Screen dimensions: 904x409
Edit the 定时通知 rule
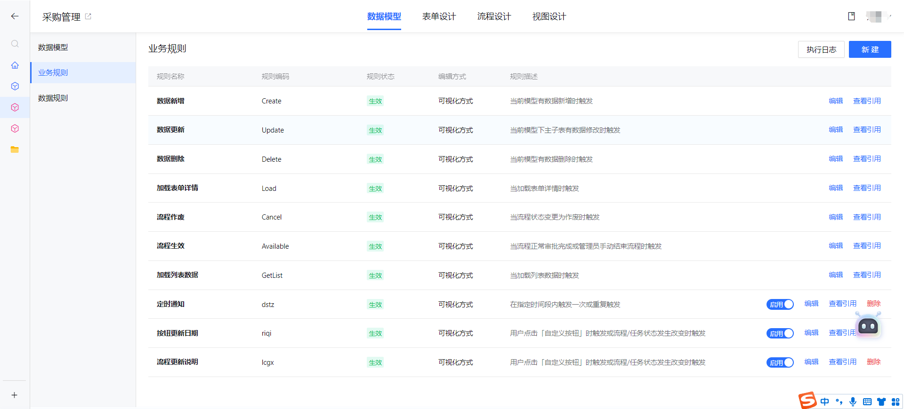click(811, 303)
